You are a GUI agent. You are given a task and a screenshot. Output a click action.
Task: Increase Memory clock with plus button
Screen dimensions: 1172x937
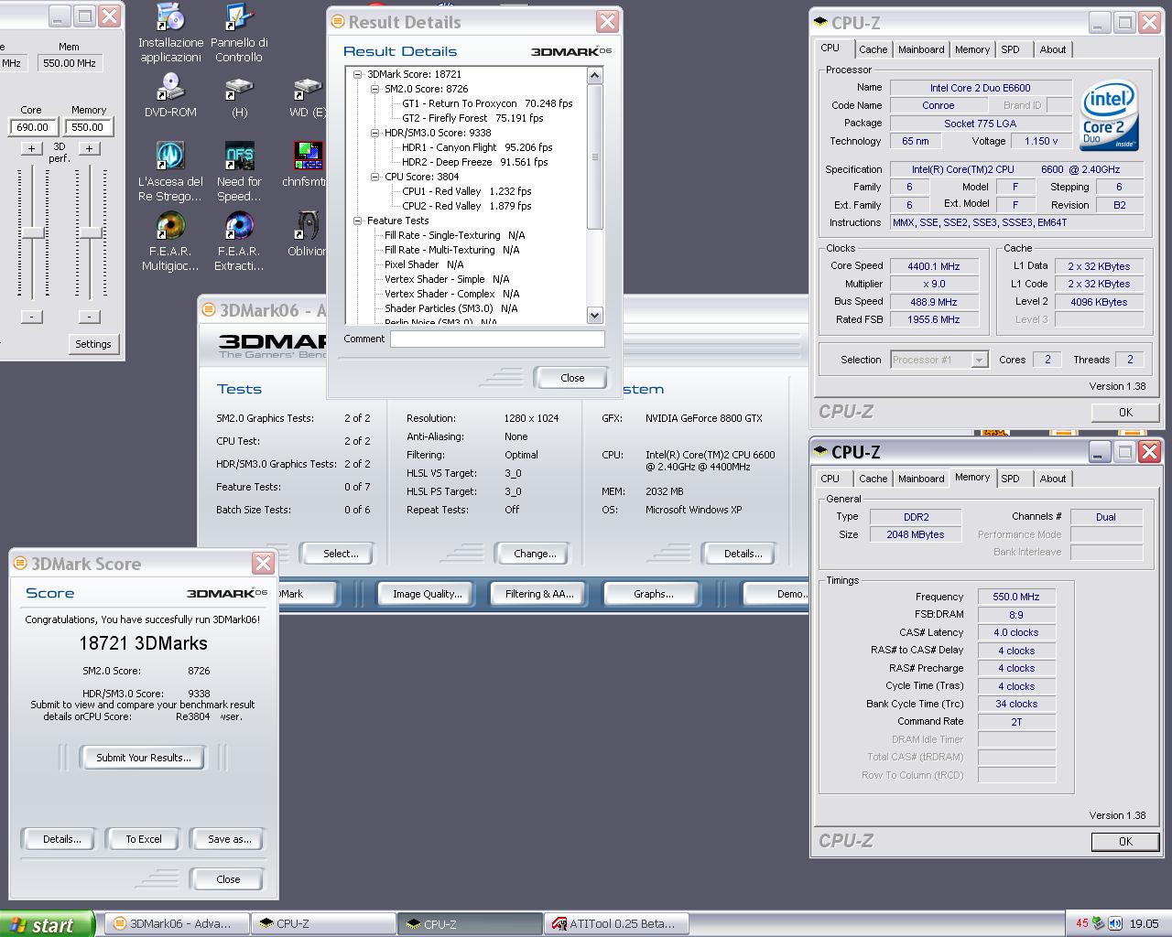(x=89, y=148)
